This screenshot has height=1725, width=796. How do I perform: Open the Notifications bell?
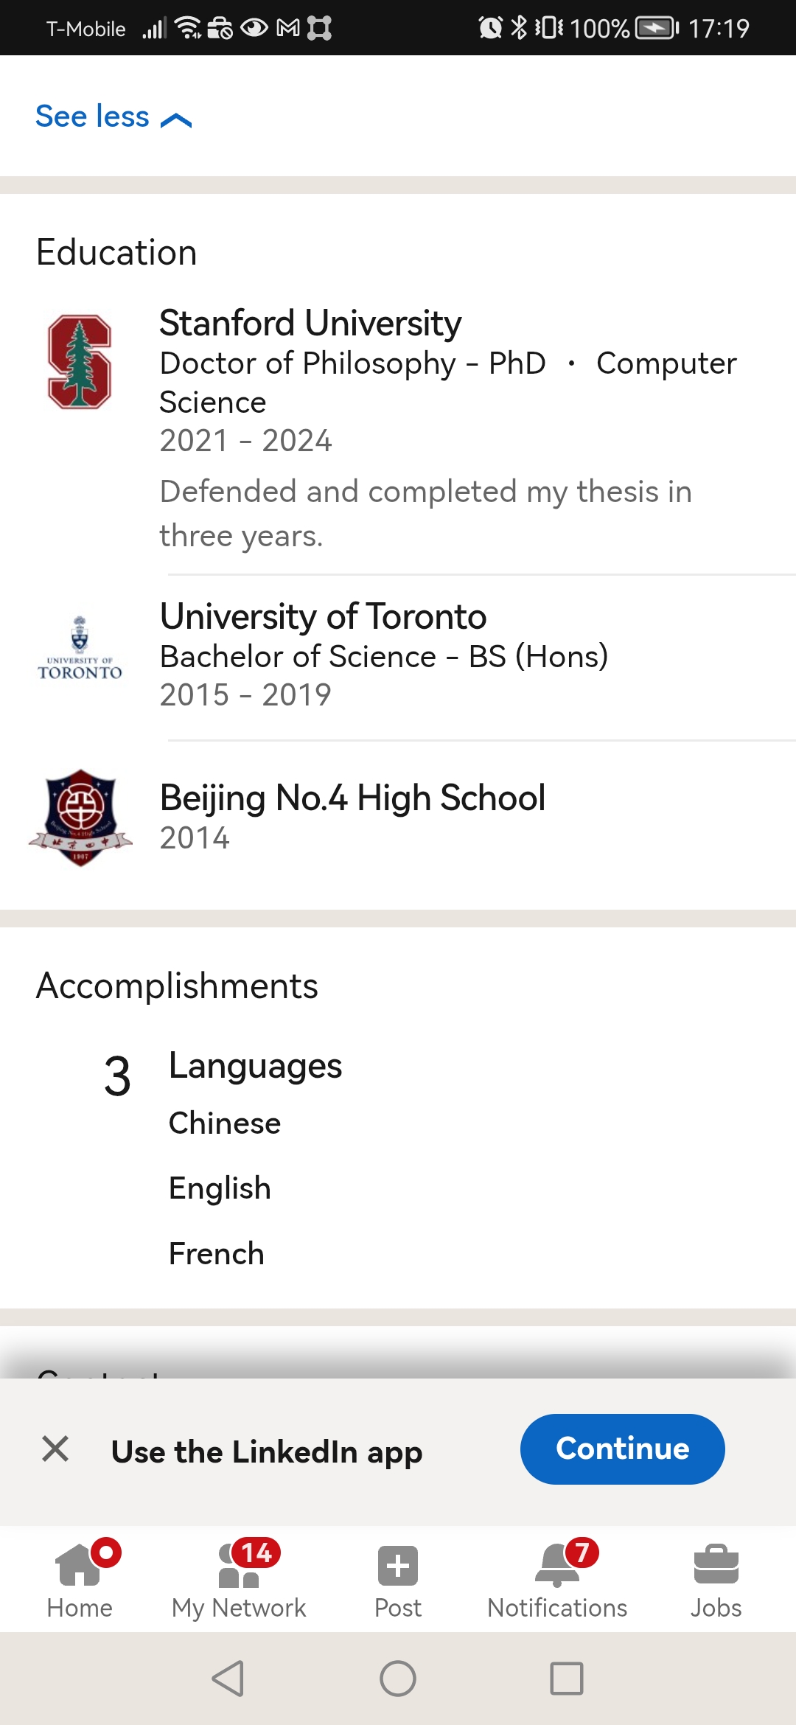pos(557,1579)
